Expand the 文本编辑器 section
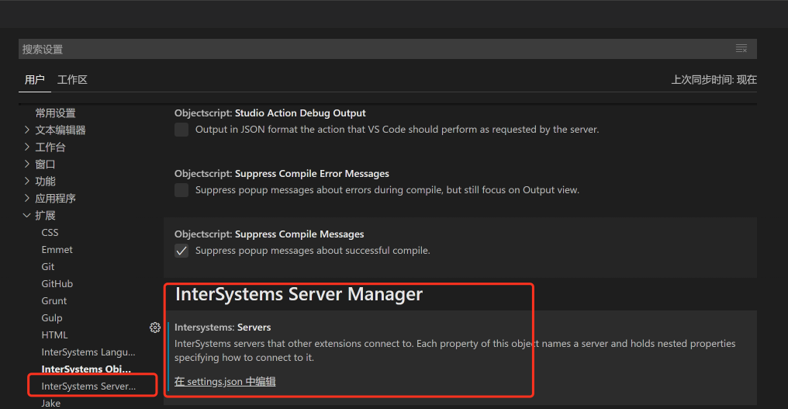 click(x=27, y=130)
